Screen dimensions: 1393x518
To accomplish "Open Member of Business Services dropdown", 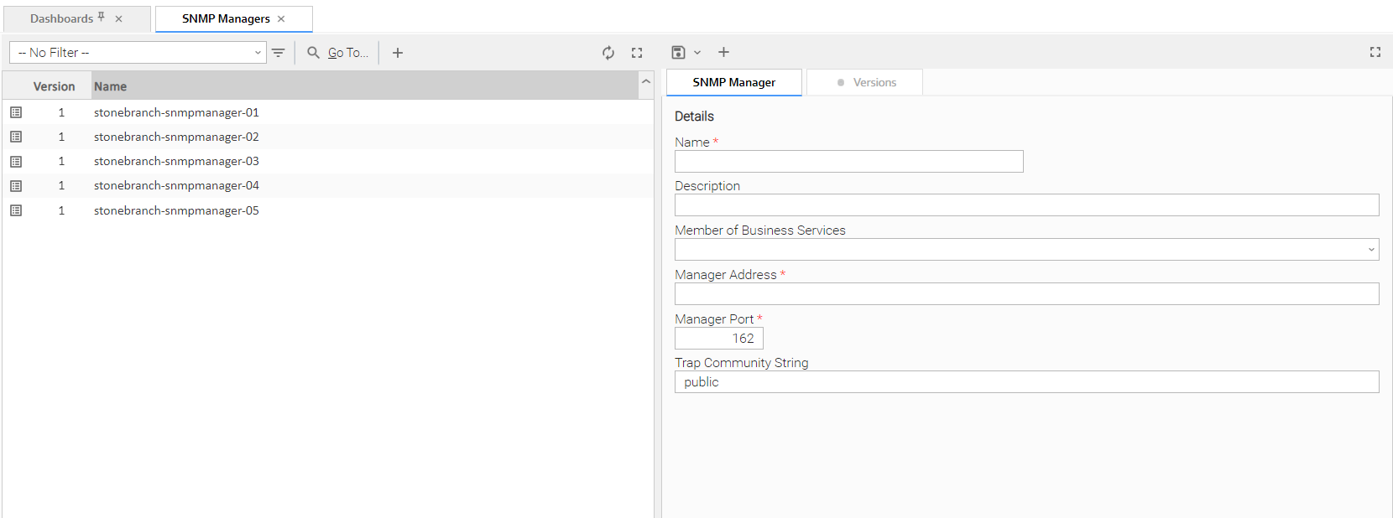I will coord(1026,250).
